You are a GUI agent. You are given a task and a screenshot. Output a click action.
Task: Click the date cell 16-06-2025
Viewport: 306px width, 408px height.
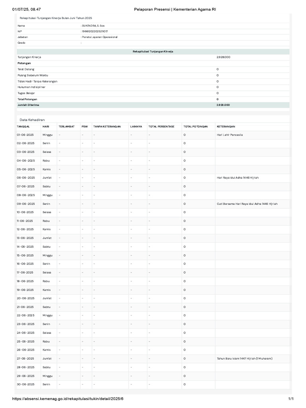click(x=25, y=264)
